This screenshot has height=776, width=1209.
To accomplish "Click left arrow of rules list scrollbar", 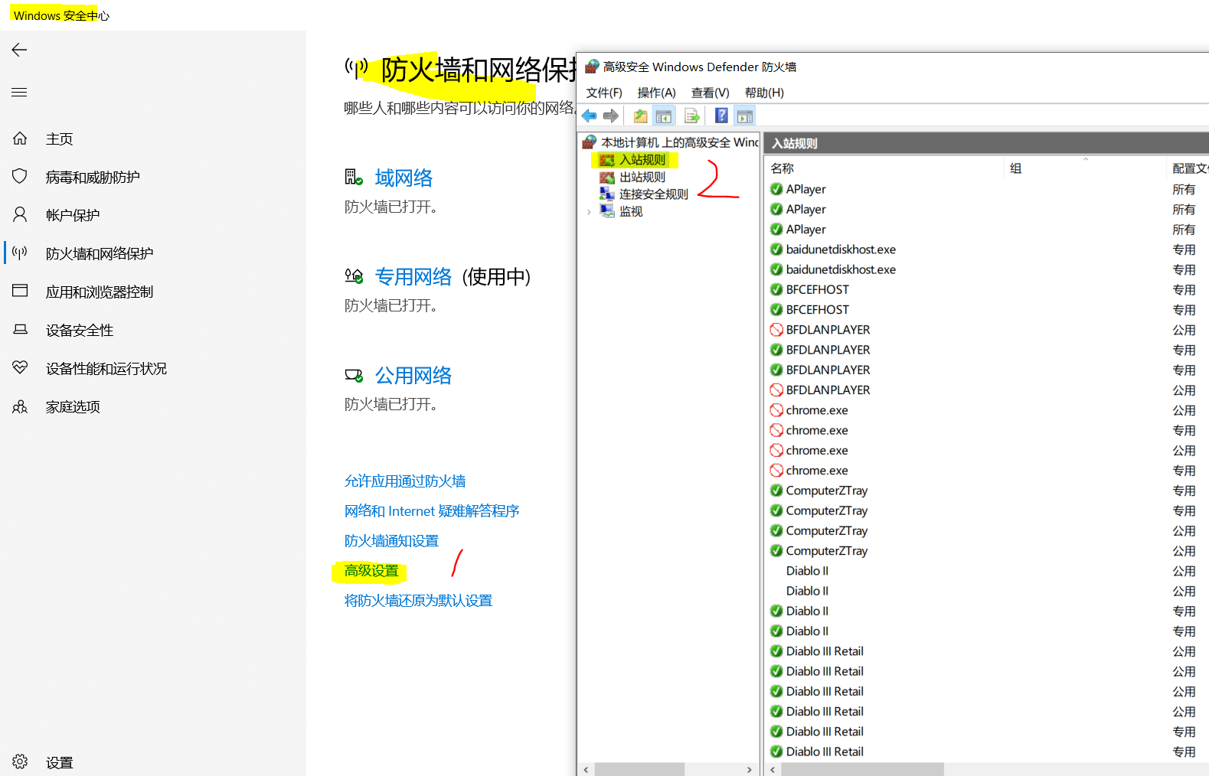I will pos(773,769).
